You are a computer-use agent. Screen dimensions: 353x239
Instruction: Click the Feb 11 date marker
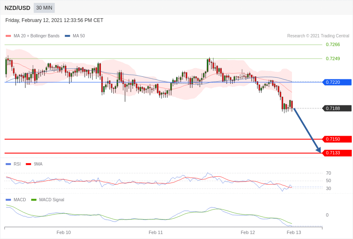point(156,232)
